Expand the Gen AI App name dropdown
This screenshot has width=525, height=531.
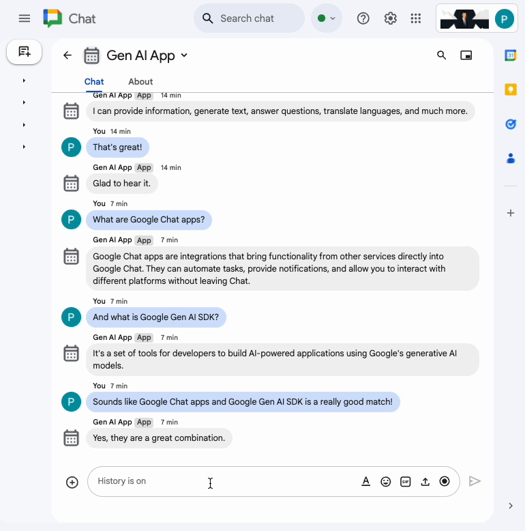tap(184, 56)
